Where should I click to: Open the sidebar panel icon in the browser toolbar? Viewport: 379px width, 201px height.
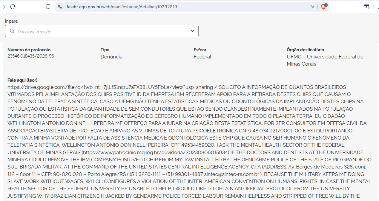click(x=366, y=7)
